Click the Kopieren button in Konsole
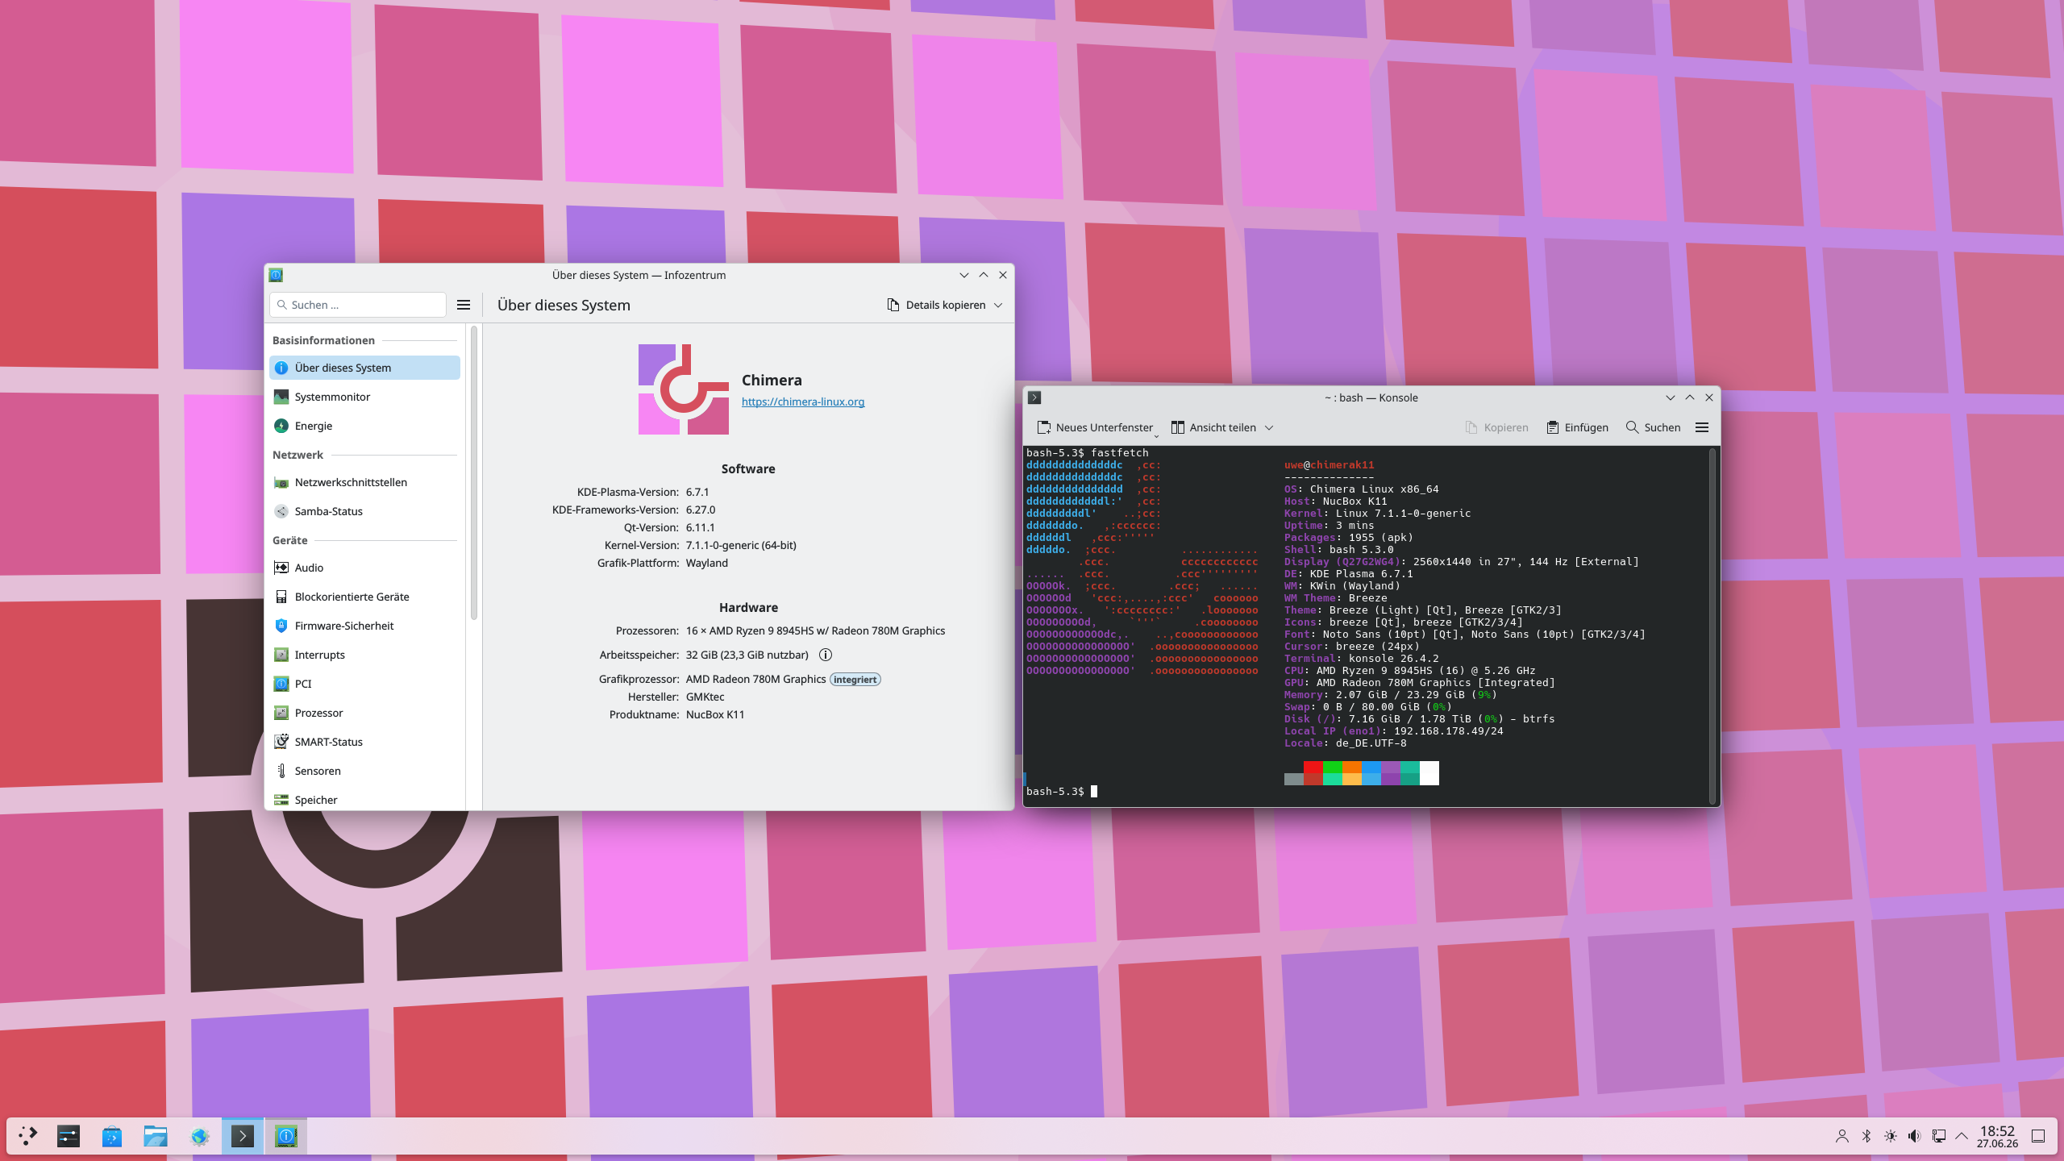The height and width of the screenshot is (1161, 2064). pos(1496,427)
